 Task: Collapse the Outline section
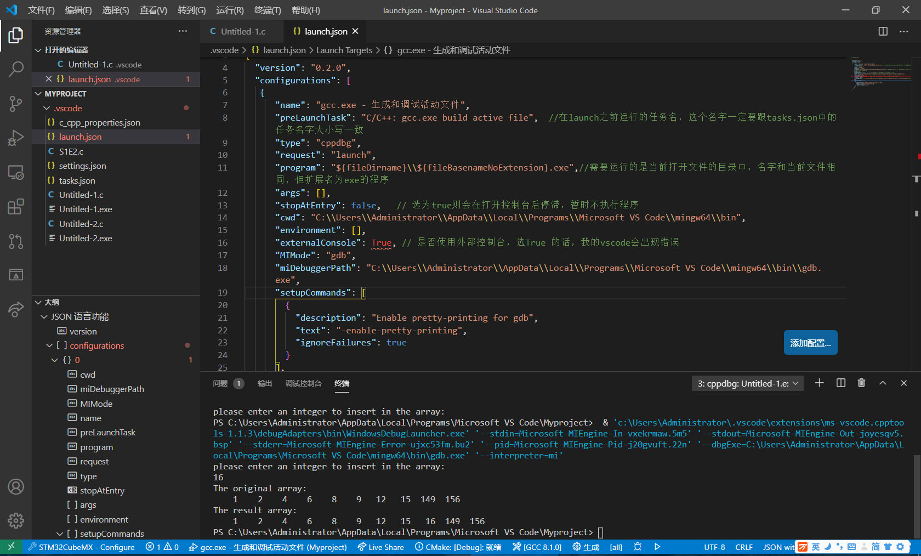point(38,302)
